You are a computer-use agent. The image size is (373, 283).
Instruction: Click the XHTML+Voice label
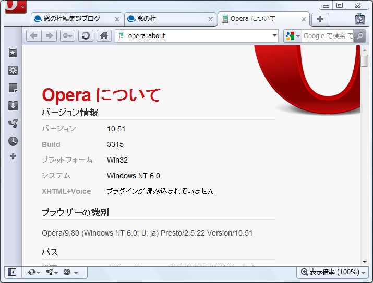[x=66, y=191]
